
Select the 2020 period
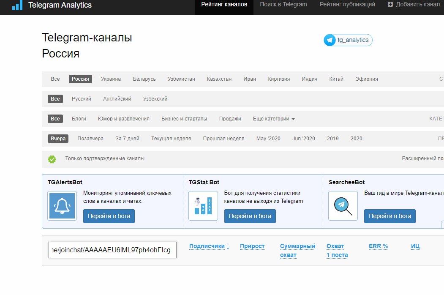tap(357, 139)
